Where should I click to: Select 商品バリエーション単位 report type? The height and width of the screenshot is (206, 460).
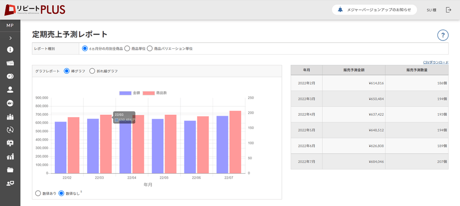tap(150, 48)
